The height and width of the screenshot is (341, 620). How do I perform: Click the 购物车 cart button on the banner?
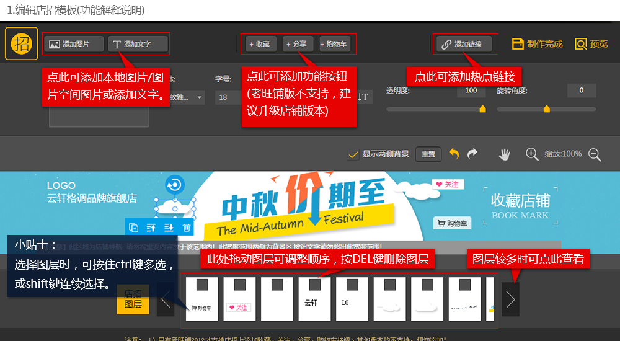pos(453,223)
